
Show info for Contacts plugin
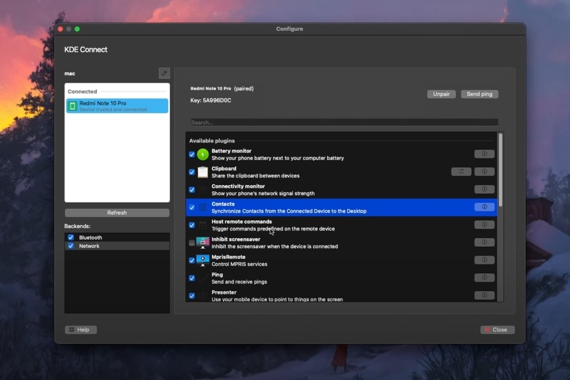(x=485, y=207)
